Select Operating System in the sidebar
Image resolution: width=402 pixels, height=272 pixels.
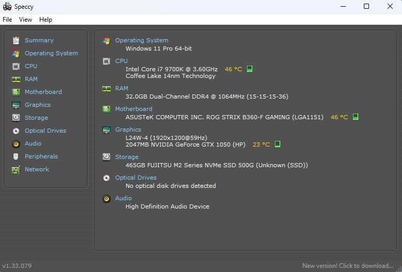(51, 53)
